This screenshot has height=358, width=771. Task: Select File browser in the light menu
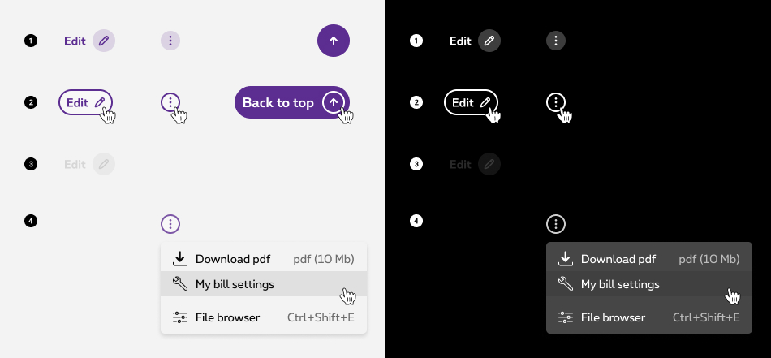point(264,317)
